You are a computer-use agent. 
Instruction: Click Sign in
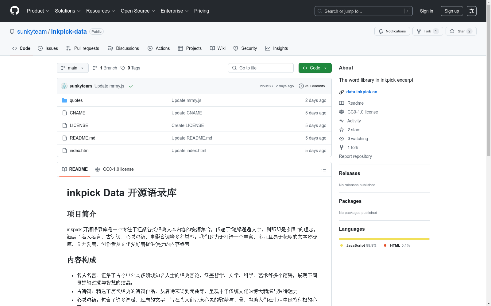tap(427, 11)
